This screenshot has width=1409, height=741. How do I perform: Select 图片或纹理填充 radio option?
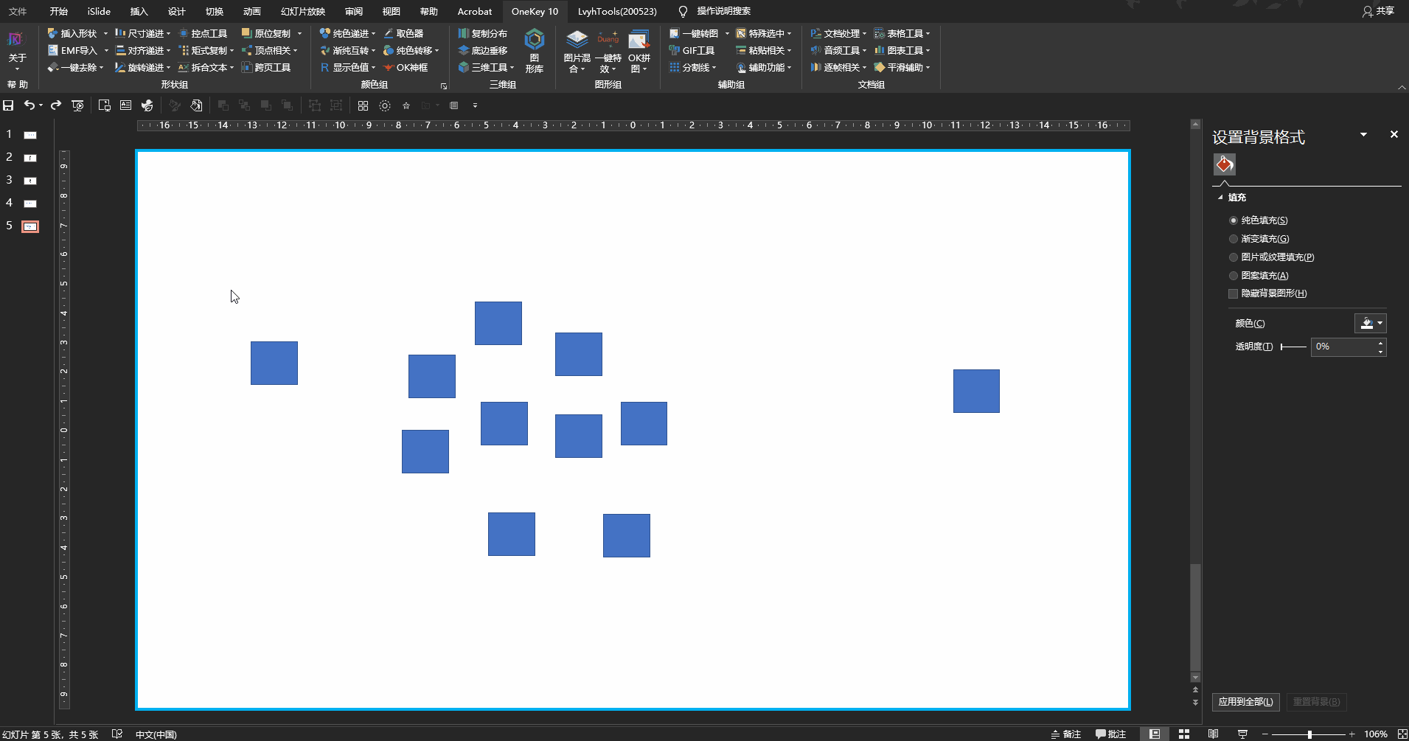[1234, 257]
